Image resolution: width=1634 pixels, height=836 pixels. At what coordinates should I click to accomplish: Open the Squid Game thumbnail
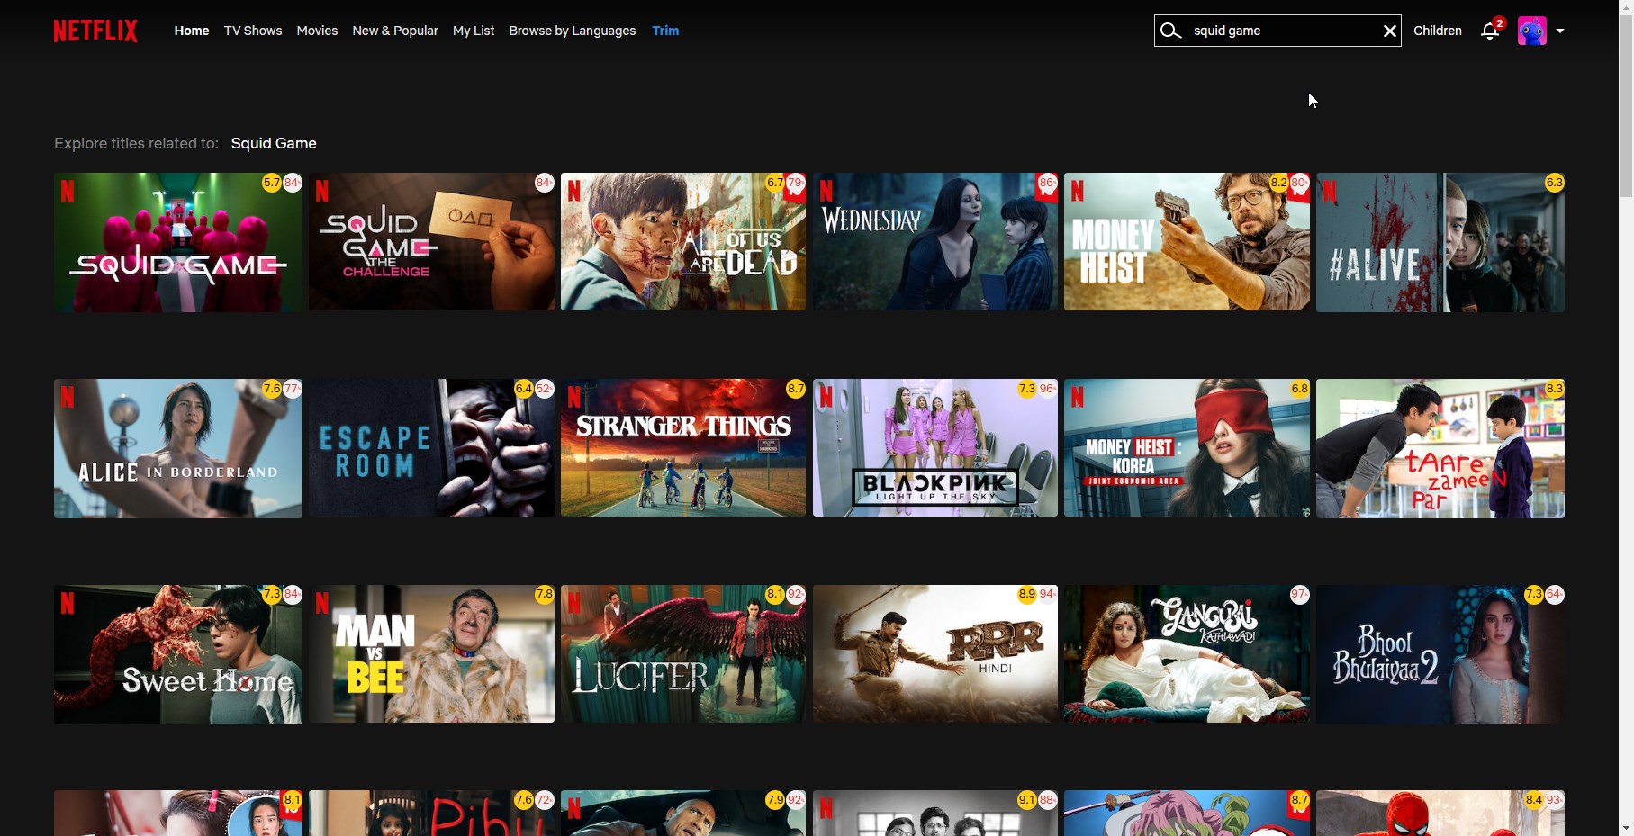click(x=178, y=242)
